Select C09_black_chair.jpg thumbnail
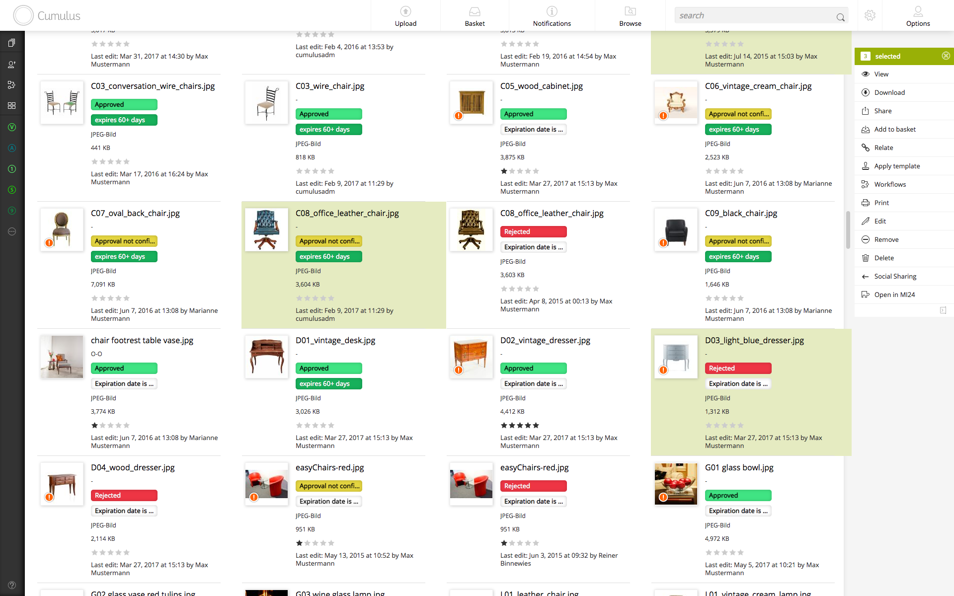Screen dimensions: 954x596 point(676,229)
